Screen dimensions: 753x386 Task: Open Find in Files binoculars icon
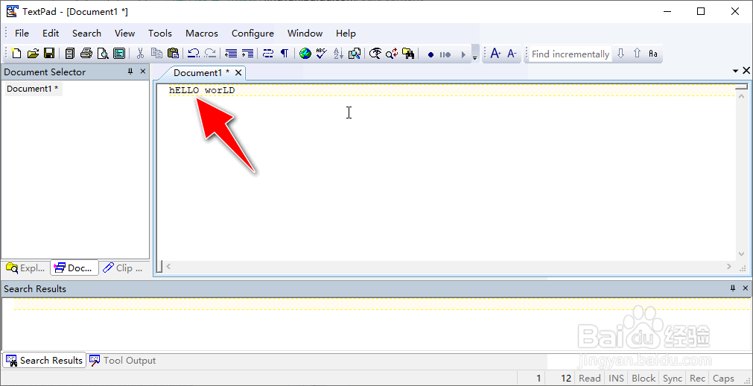[408, 54]
